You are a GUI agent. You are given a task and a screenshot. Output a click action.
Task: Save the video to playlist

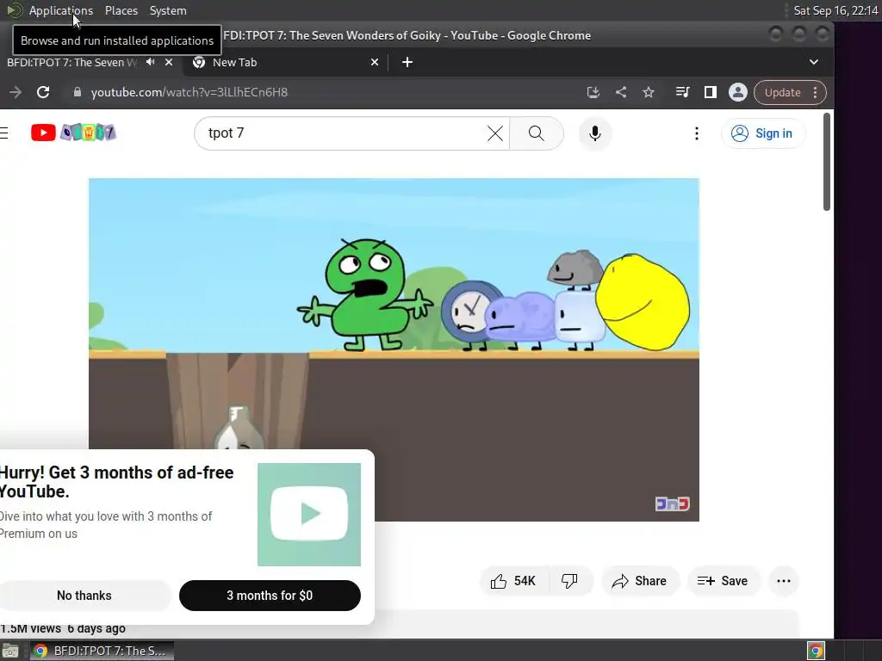coord(723,581)
